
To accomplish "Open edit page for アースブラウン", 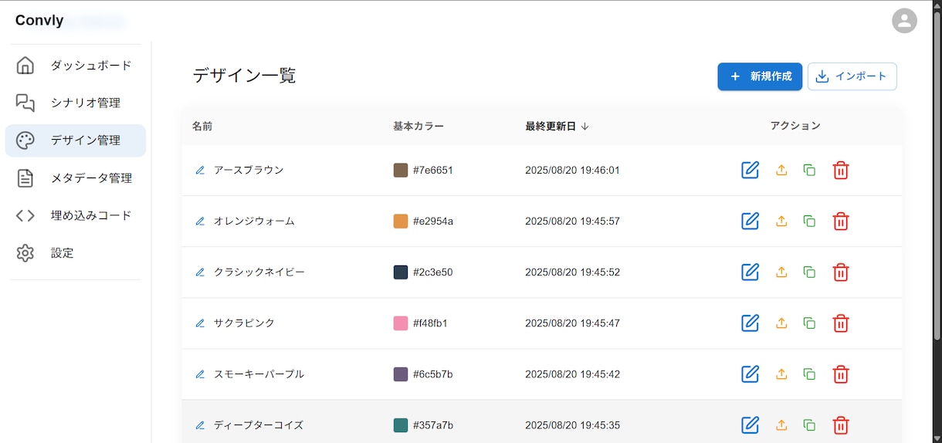I will pos(750,170).
